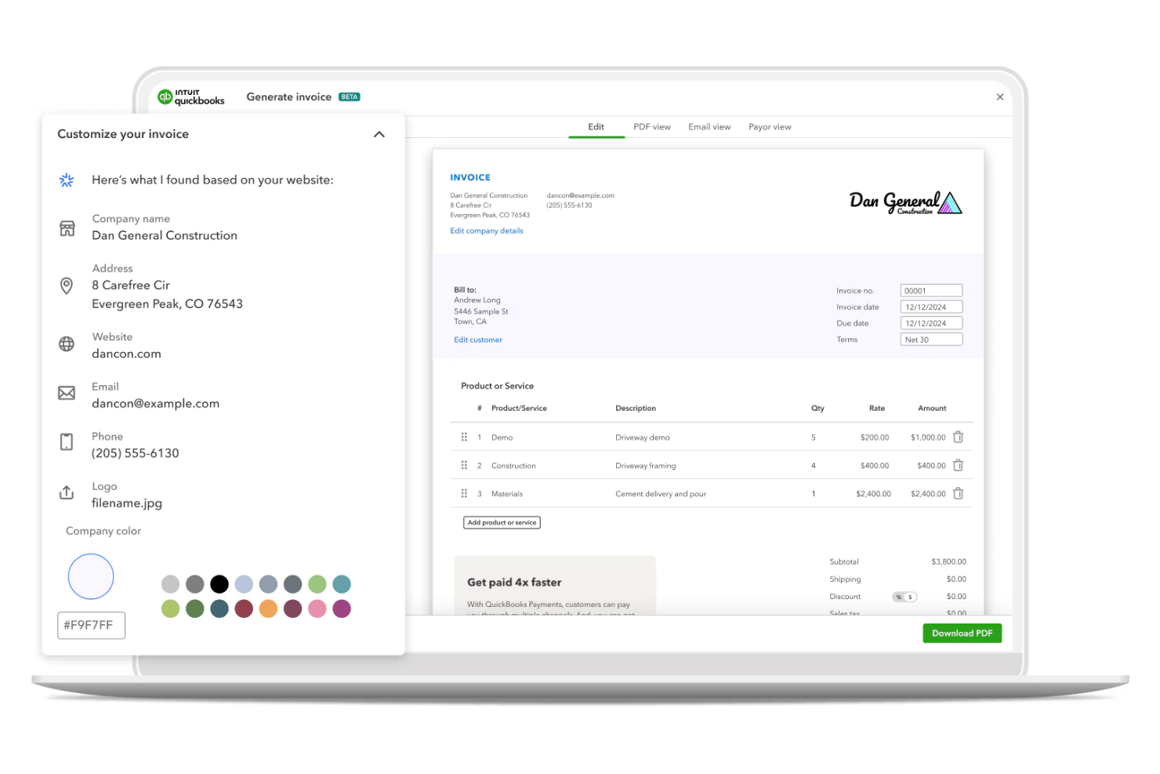
Task: Click the sparkle AI icon beside website findings
Action: pos(66,180)
